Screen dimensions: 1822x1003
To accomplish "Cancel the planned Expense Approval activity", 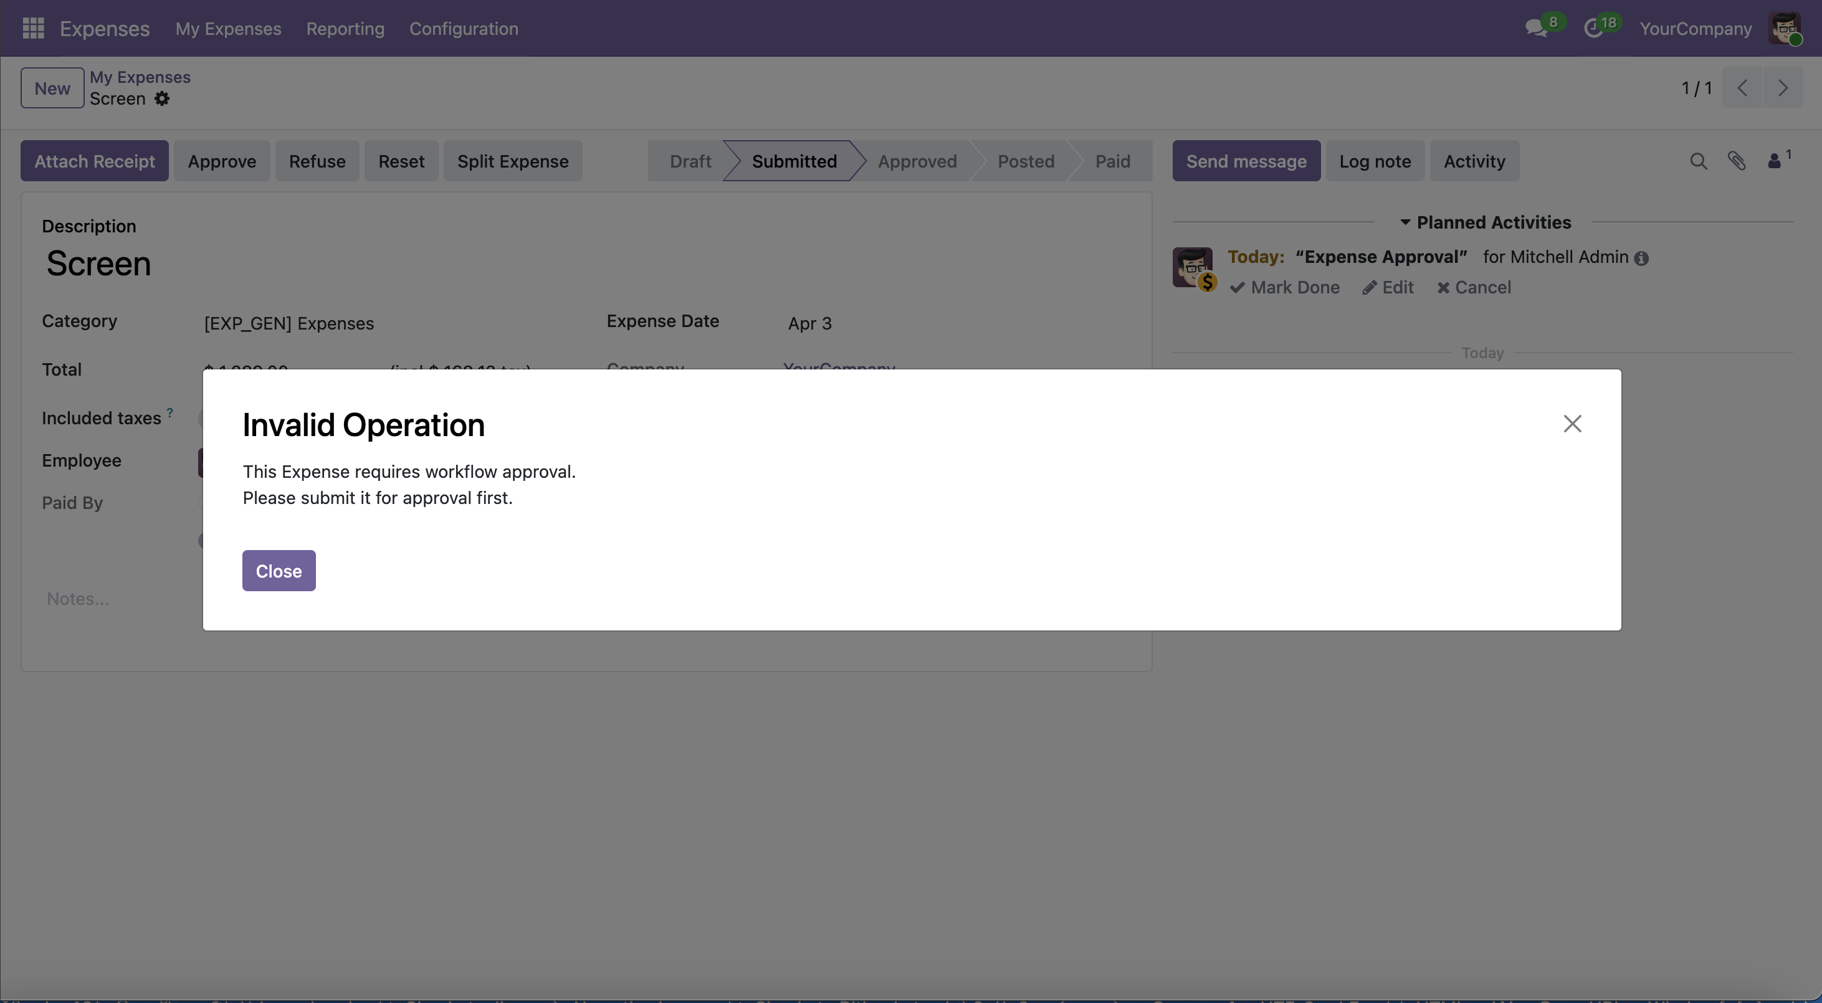I will coord(1473,288).
